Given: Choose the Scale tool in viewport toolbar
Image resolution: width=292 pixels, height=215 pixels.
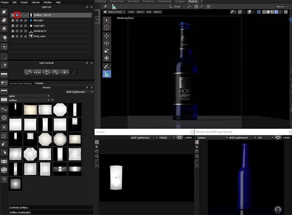Looking at the screenshot, I should click(106, 51).
